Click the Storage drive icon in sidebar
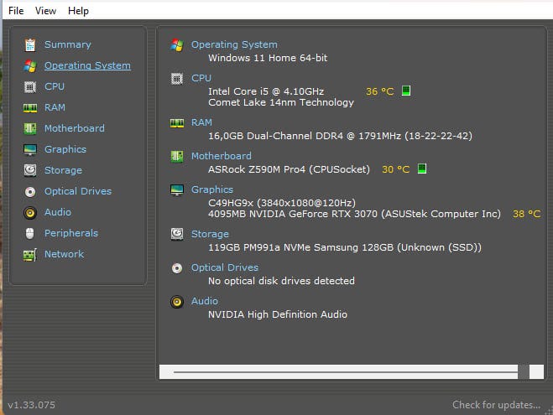Viewport: 553px width, 415px height. [30, 170]
